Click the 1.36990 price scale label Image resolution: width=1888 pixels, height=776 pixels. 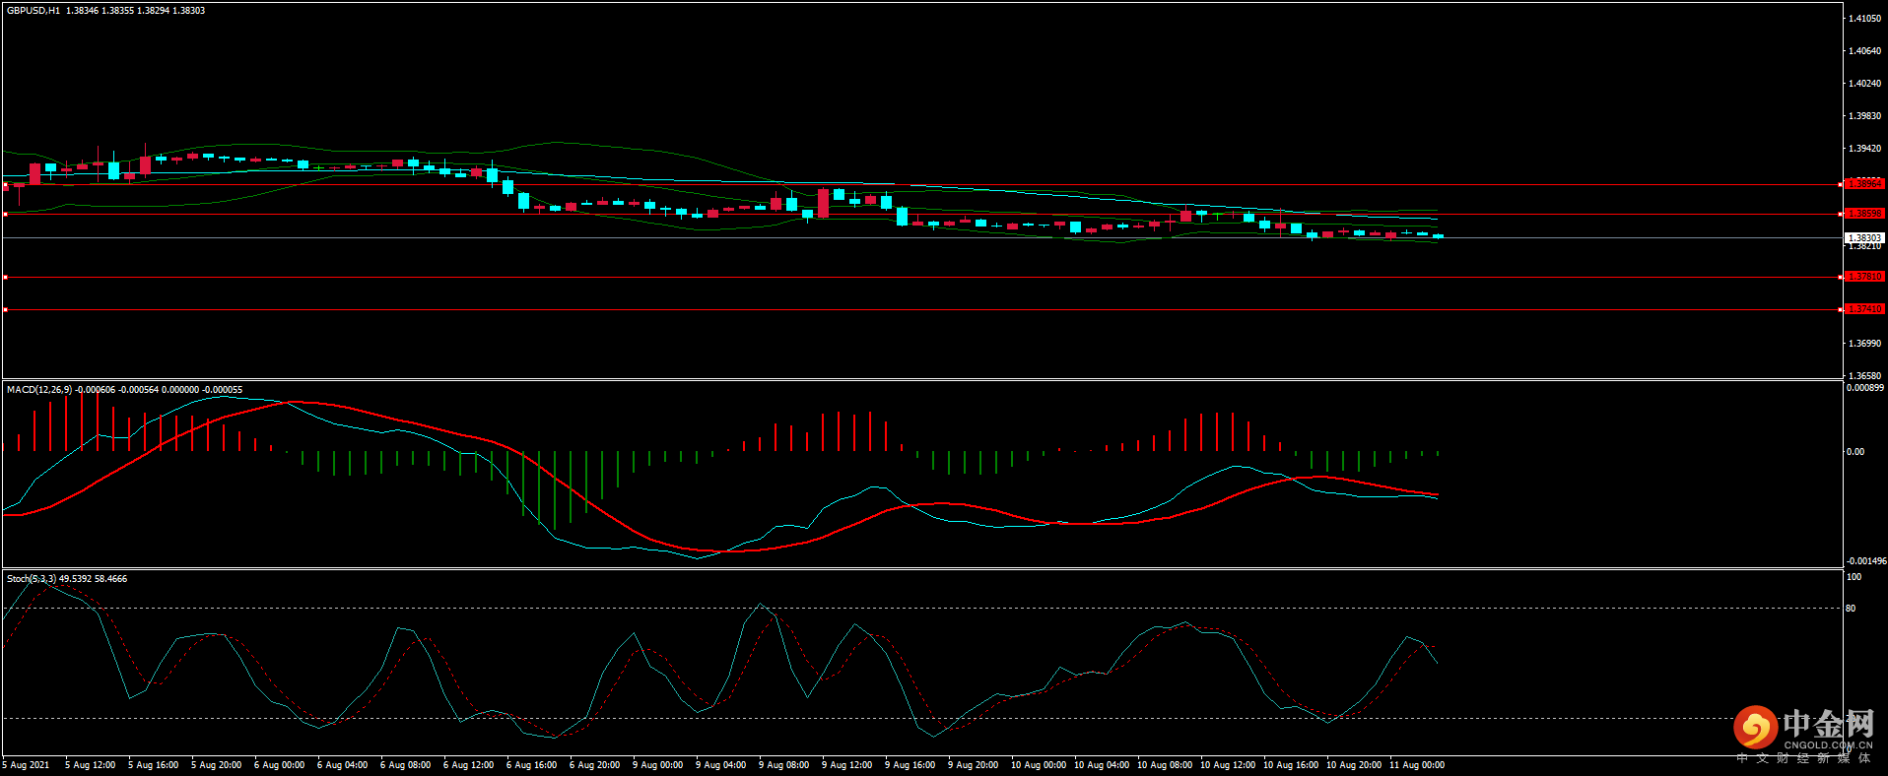(1864, 344)
